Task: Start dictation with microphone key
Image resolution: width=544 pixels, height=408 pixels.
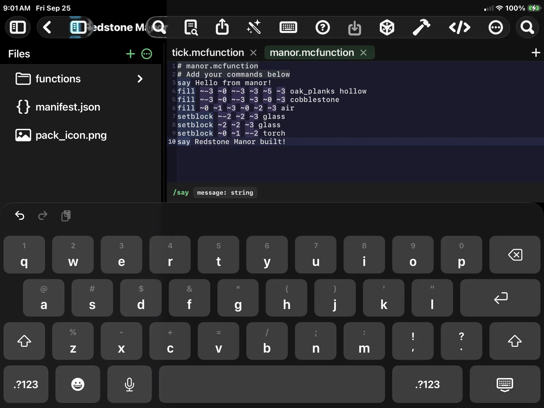Action: tap(130, 384)
